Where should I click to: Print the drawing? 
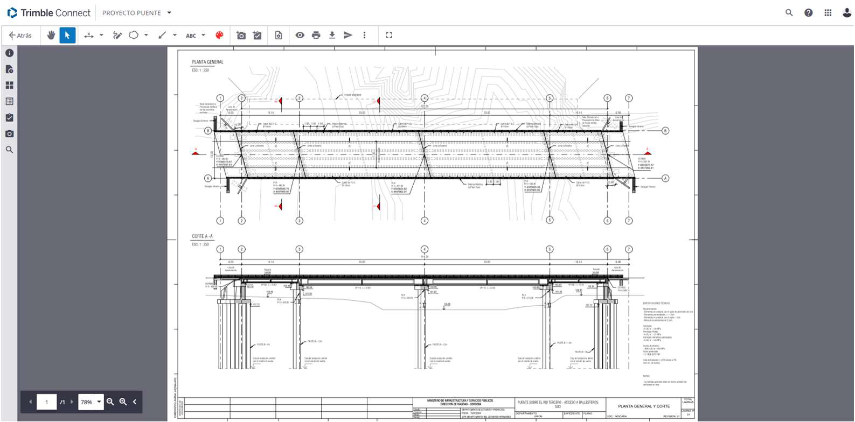tap(316, 36)
